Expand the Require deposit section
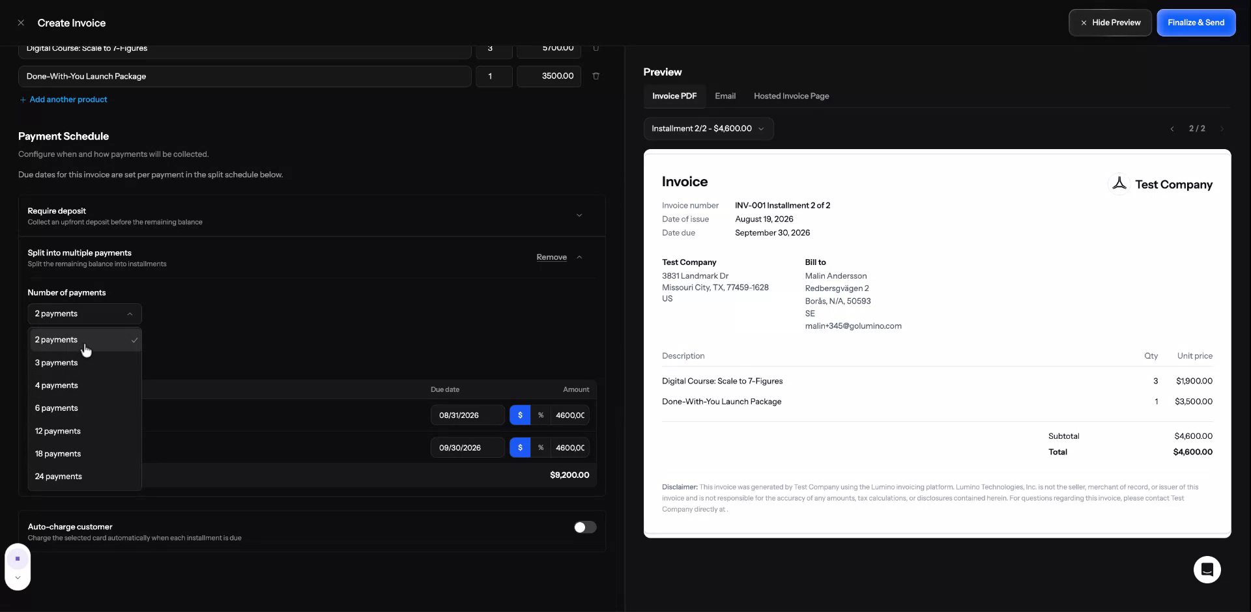1251x612 pixels. click(x=579, y=216)
